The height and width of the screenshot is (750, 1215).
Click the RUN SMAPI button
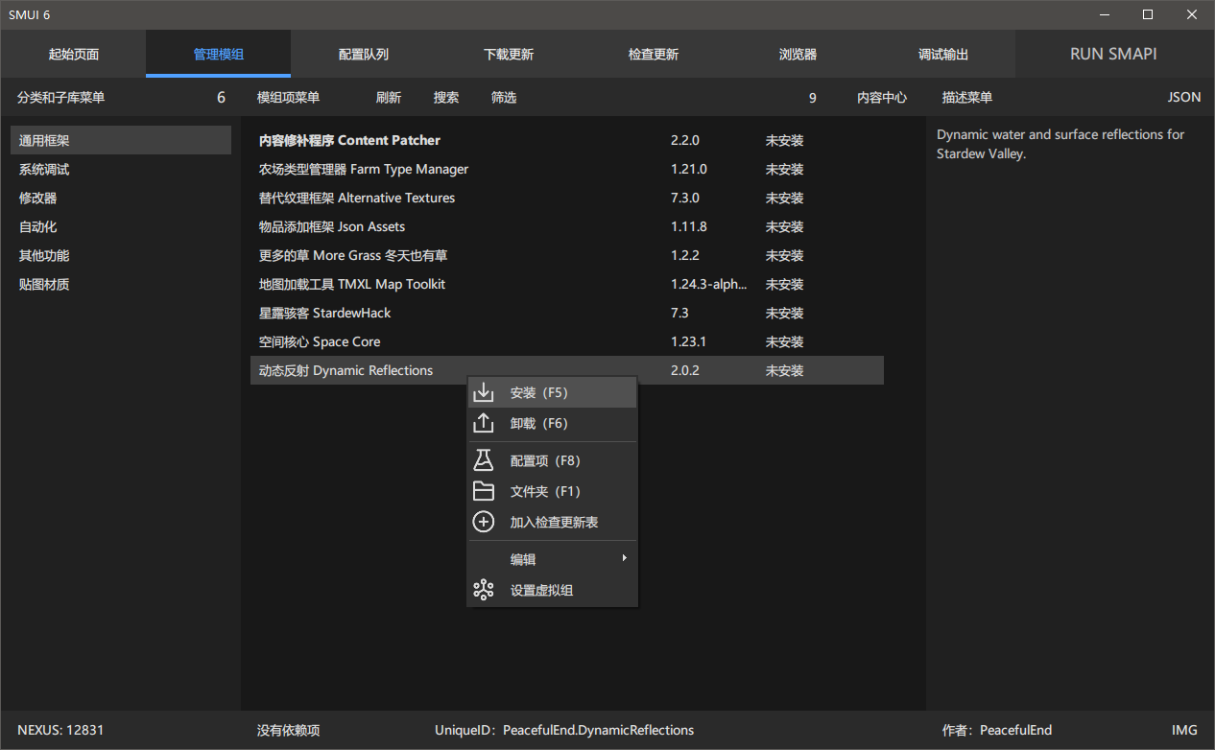(1113, 54)
